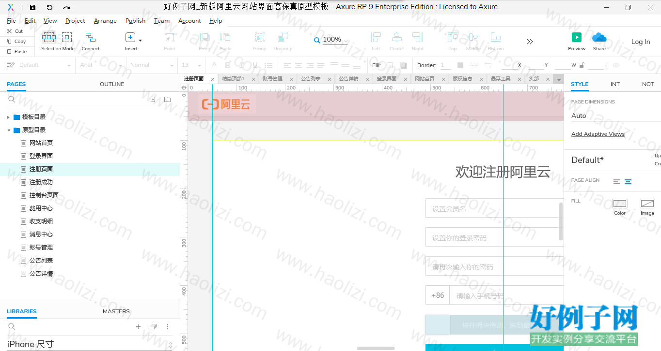Click the Align Center icon

(397, 37)
